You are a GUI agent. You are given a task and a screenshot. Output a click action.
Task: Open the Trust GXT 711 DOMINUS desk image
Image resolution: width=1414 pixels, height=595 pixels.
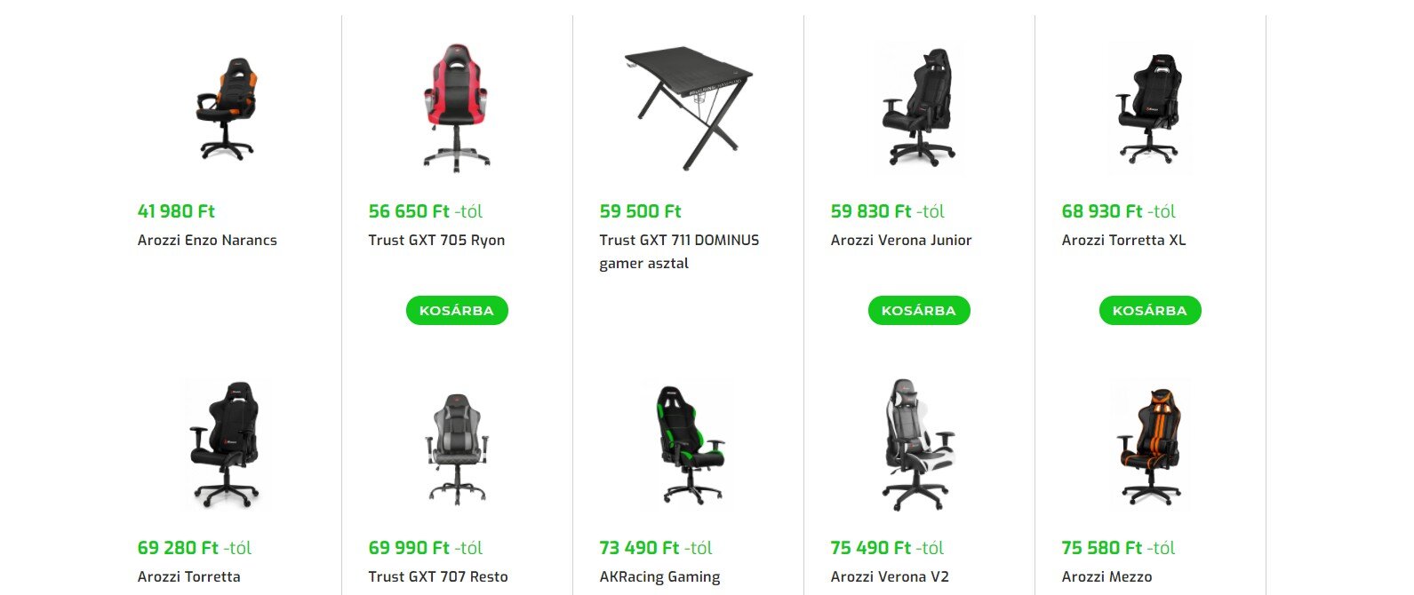pos(688,107)
